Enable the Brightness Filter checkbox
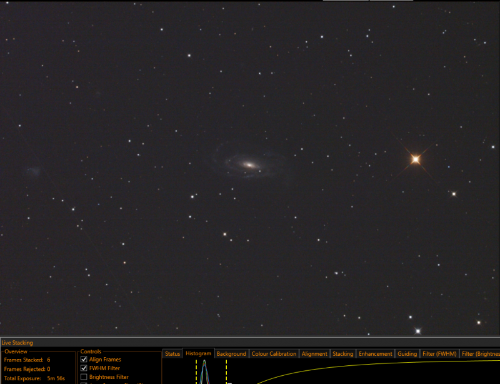500x384 pixels. point(84,377)
